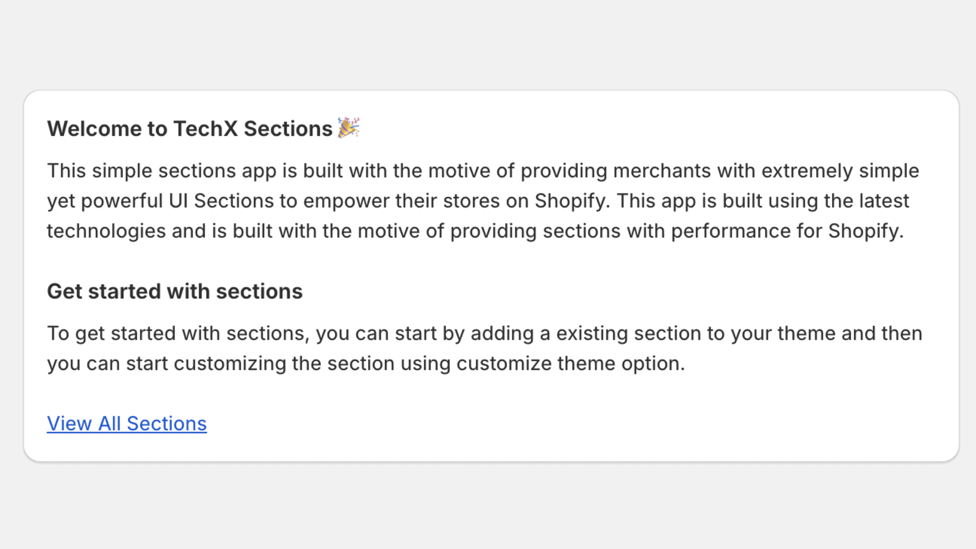This screenshot has width=976, height=549.
Task: Click the Welcome to TechX Sections heading
Action: point(190,129)
